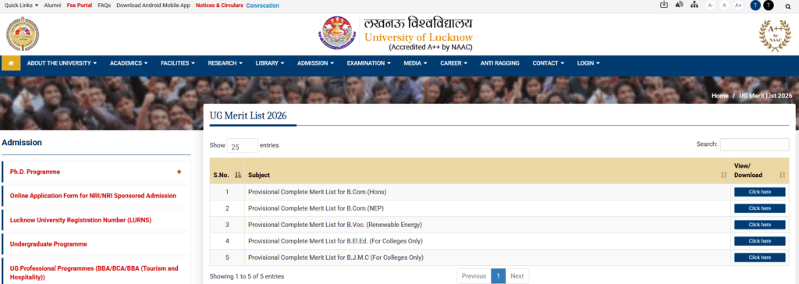Open Career dropdown menu
Screen dimensions: 799x284
pos(453,63)
